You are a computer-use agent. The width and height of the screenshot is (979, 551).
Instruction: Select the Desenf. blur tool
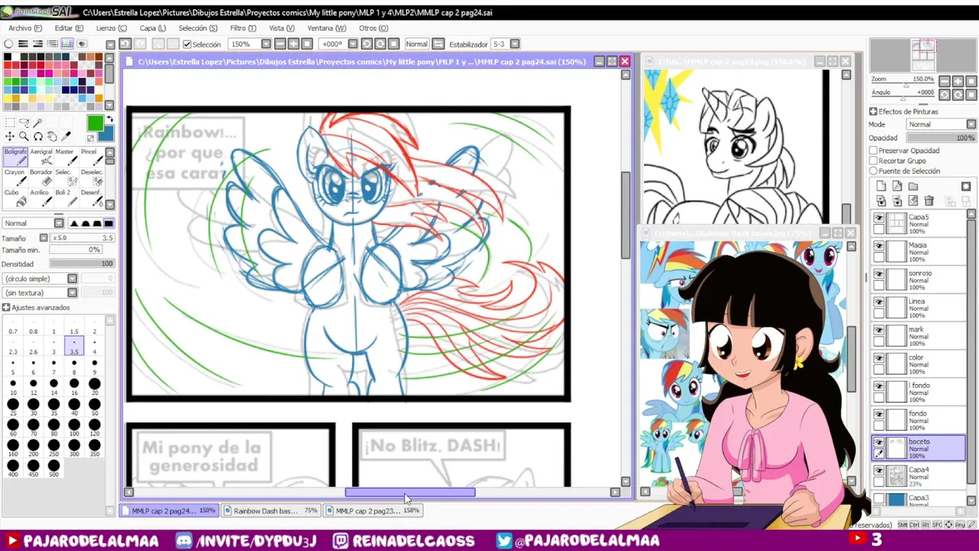point(90,198)
